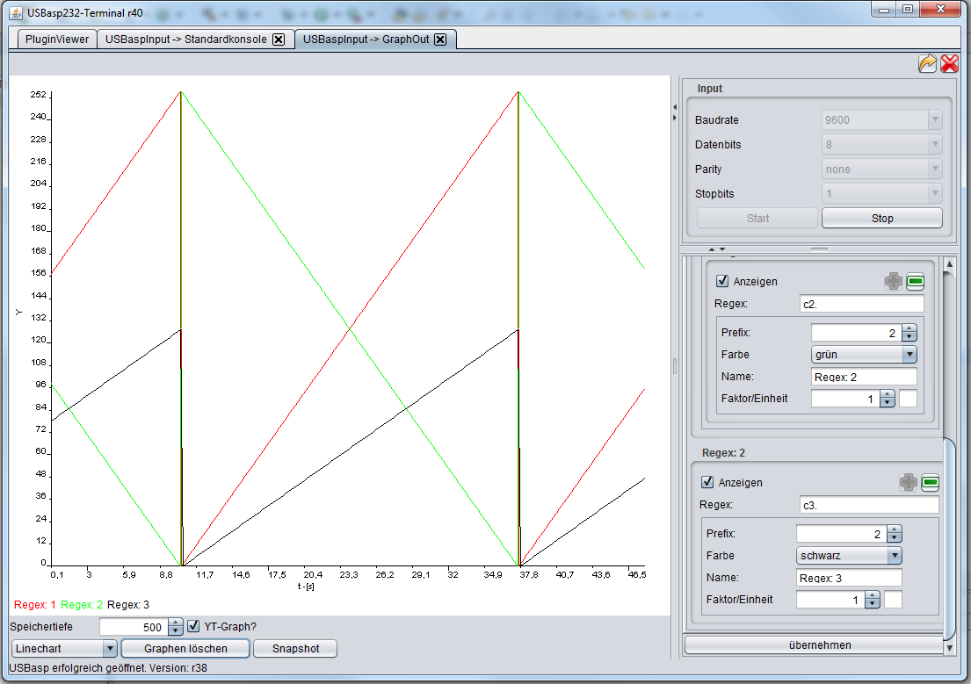Viewport: 971px width, 684px height.
Task: Click the Name field containing Regex: 3
Action: [848, 578]
